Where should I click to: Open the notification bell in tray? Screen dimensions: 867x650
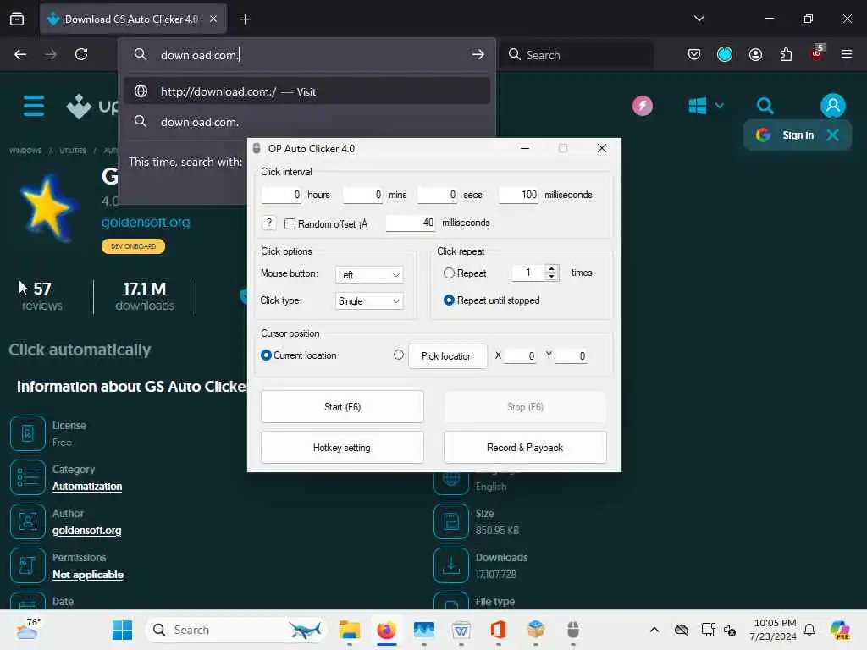[x=809, y=630]
